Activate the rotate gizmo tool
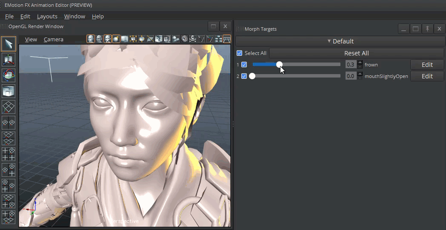Viewport: 446px width, 230px height. click(x=9, y=75)
